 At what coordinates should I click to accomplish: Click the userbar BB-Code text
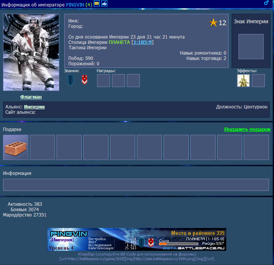click(x=136, y=259)
